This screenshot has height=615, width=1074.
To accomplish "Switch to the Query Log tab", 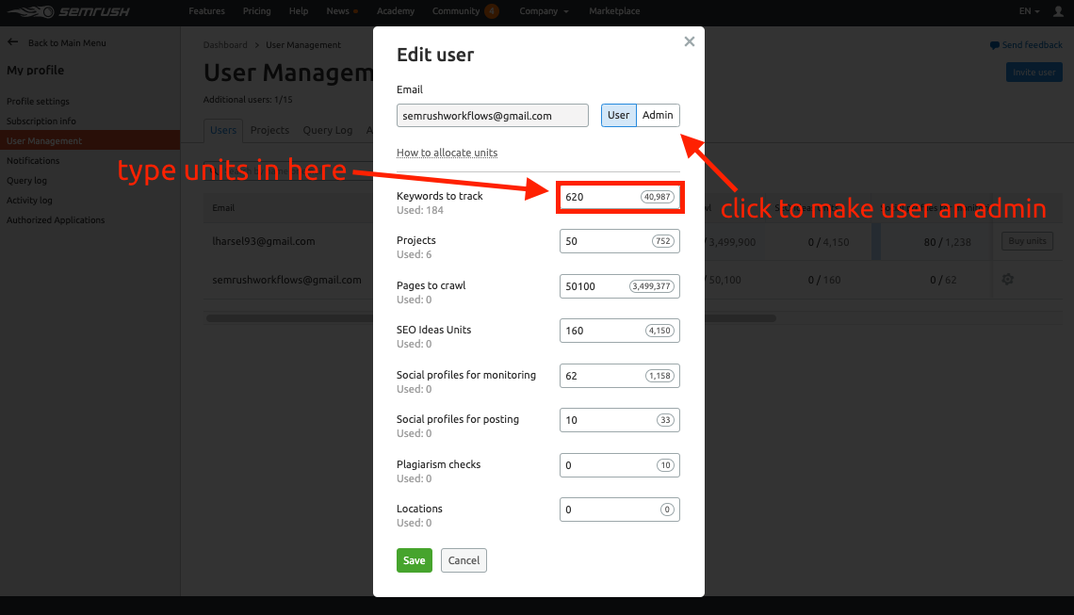I will 328,130.
